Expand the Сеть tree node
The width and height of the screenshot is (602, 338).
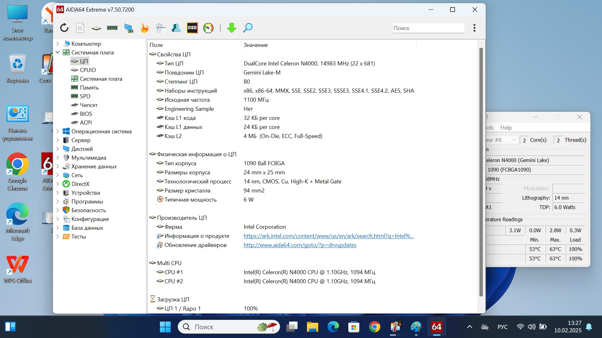[58, 175]
